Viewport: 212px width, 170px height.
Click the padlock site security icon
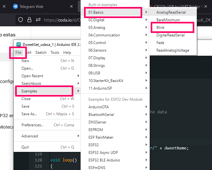tap(29, 20)
